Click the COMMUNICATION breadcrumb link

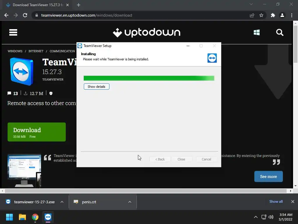click(x=62, y=51)
